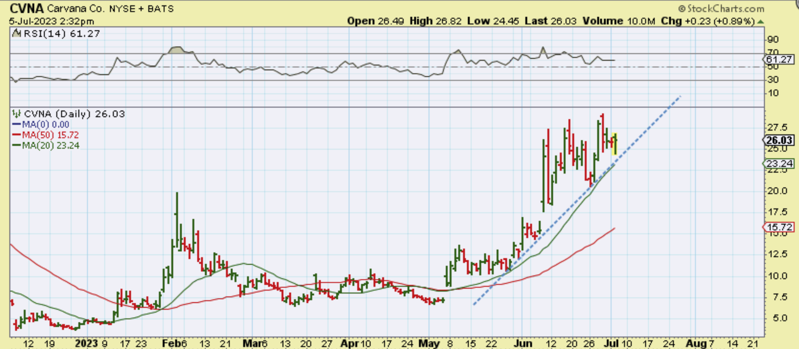
Task: Click the RSI indicator icon
Action: click(x=16, y=33)
